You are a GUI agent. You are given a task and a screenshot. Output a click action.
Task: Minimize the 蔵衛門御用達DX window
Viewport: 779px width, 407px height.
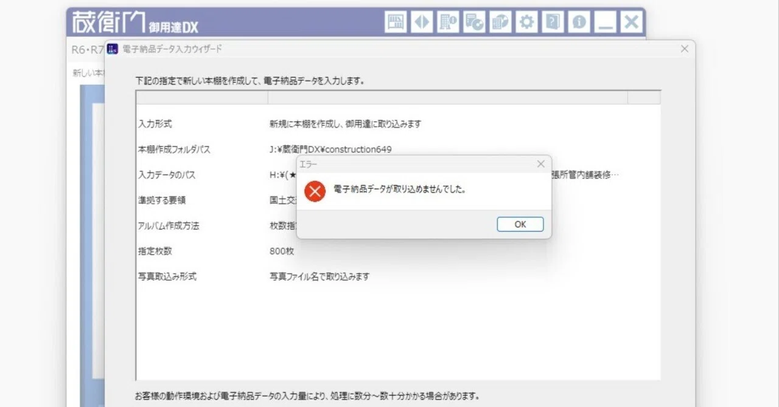tap(606, 22)
